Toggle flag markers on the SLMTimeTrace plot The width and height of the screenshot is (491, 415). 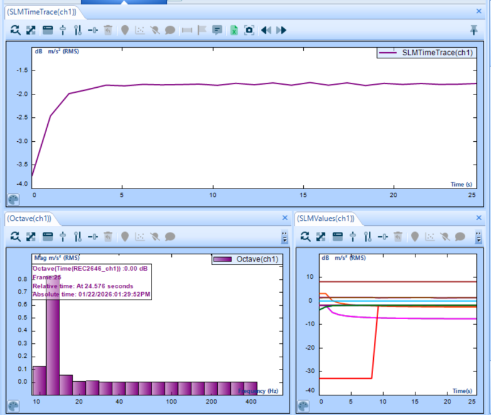click(x=202, y=30)
